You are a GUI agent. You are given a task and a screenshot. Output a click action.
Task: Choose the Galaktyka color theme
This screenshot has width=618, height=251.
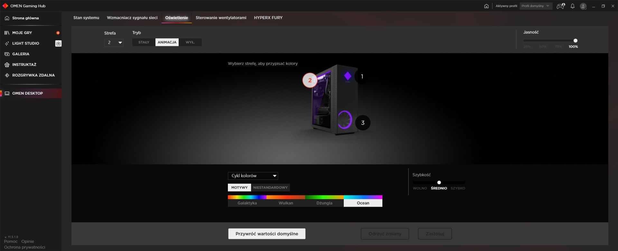247,201
